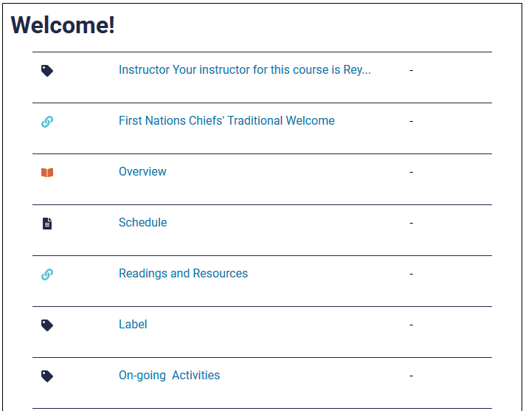Click the Welcome! section heading

(63, 25)
